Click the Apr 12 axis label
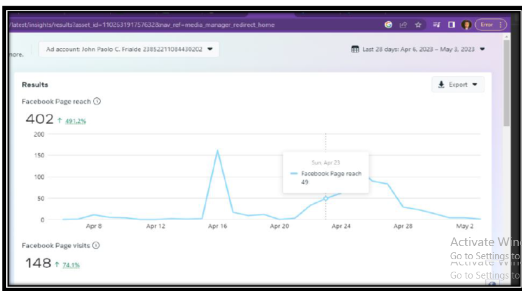 [x=155, y=226]
